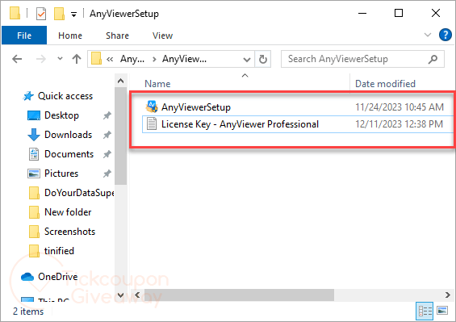The image size is (456, 322).
Task: Go back with the left arrow
Action: (17, 59)
